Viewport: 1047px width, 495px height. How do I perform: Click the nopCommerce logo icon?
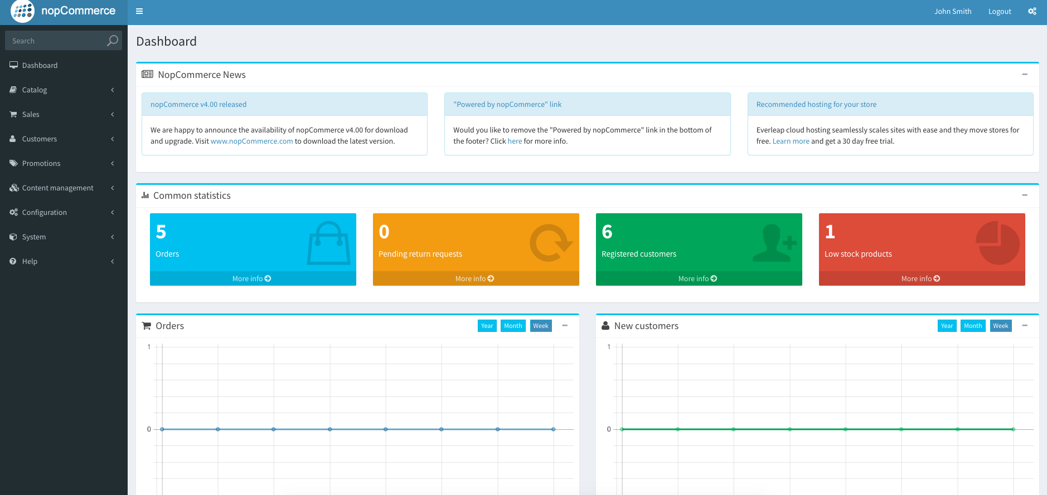tap(22, 11)
